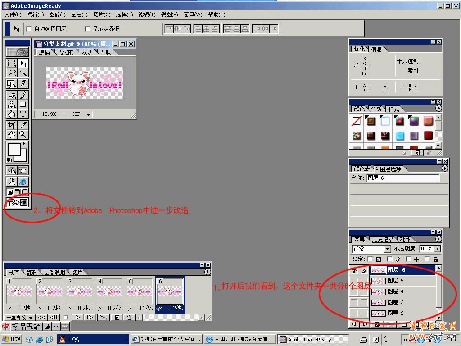Choose the Zoom magnifier tool
The width and height of the screenshot is (461, 346).
(23, 135)
